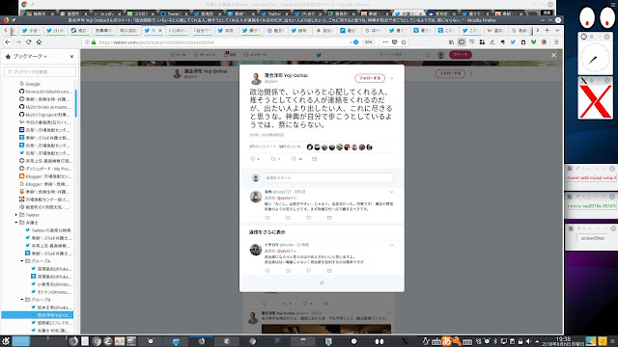Send main tweet via direct message icon
The height and width of the screenshot is (347, 618).
point(314,159)
